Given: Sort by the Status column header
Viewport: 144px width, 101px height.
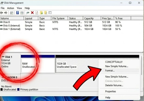Looking at the screenshot, I should pos(76,18).
